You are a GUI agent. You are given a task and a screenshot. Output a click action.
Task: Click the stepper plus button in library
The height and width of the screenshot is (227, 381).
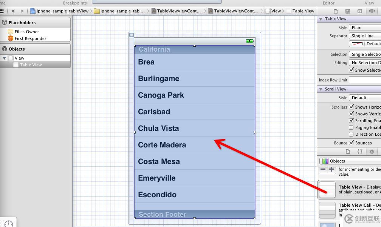click(331, 170)
